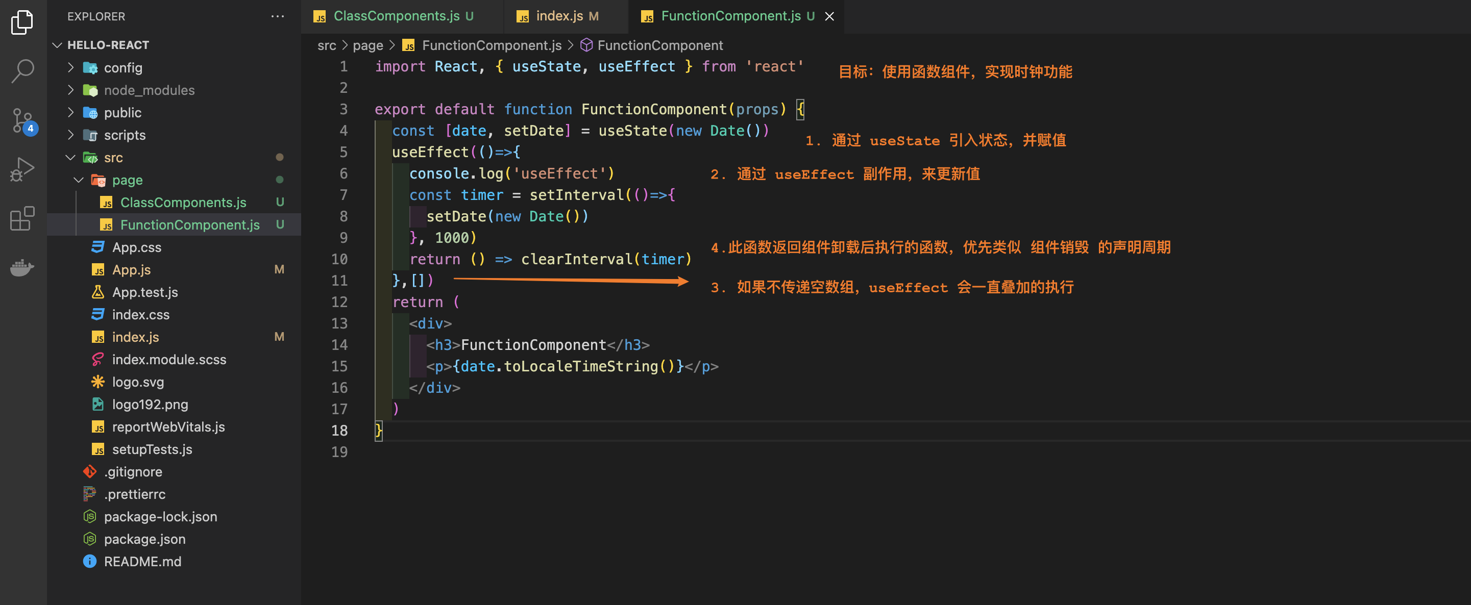Image resolution: width=1471 pixels, height=605 pixels.
Task: Click toLocaleTimeString on line 15
Action: [581, 366]
